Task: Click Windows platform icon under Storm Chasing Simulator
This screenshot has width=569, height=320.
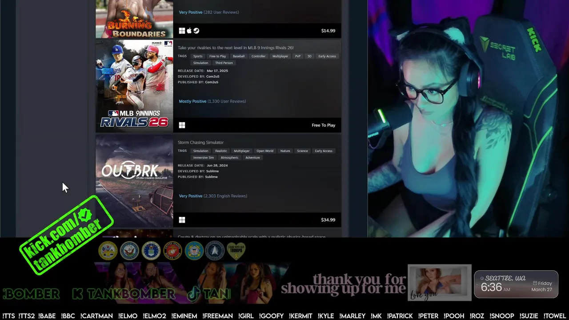Action: point(182,220)
